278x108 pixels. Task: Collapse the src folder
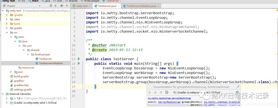pos(7,32)
